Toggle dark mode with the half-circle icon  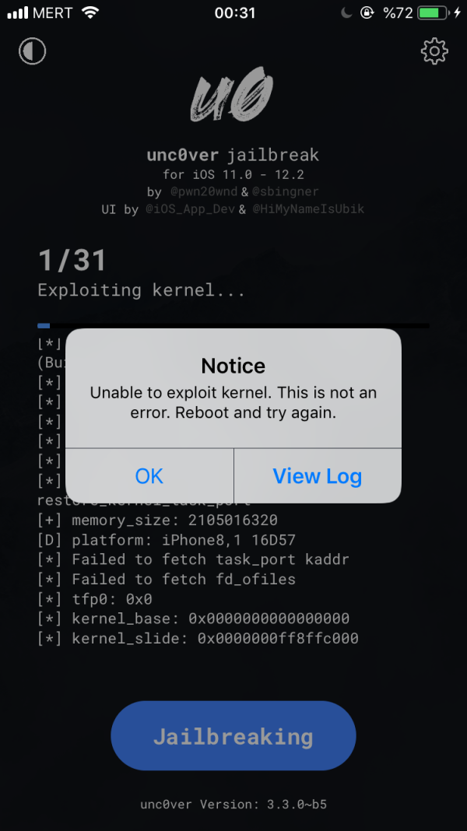[x=33, y=51]
